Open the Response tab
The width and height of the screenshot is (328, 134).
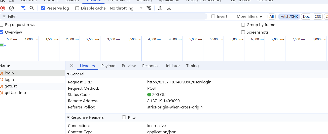(151, 66)
